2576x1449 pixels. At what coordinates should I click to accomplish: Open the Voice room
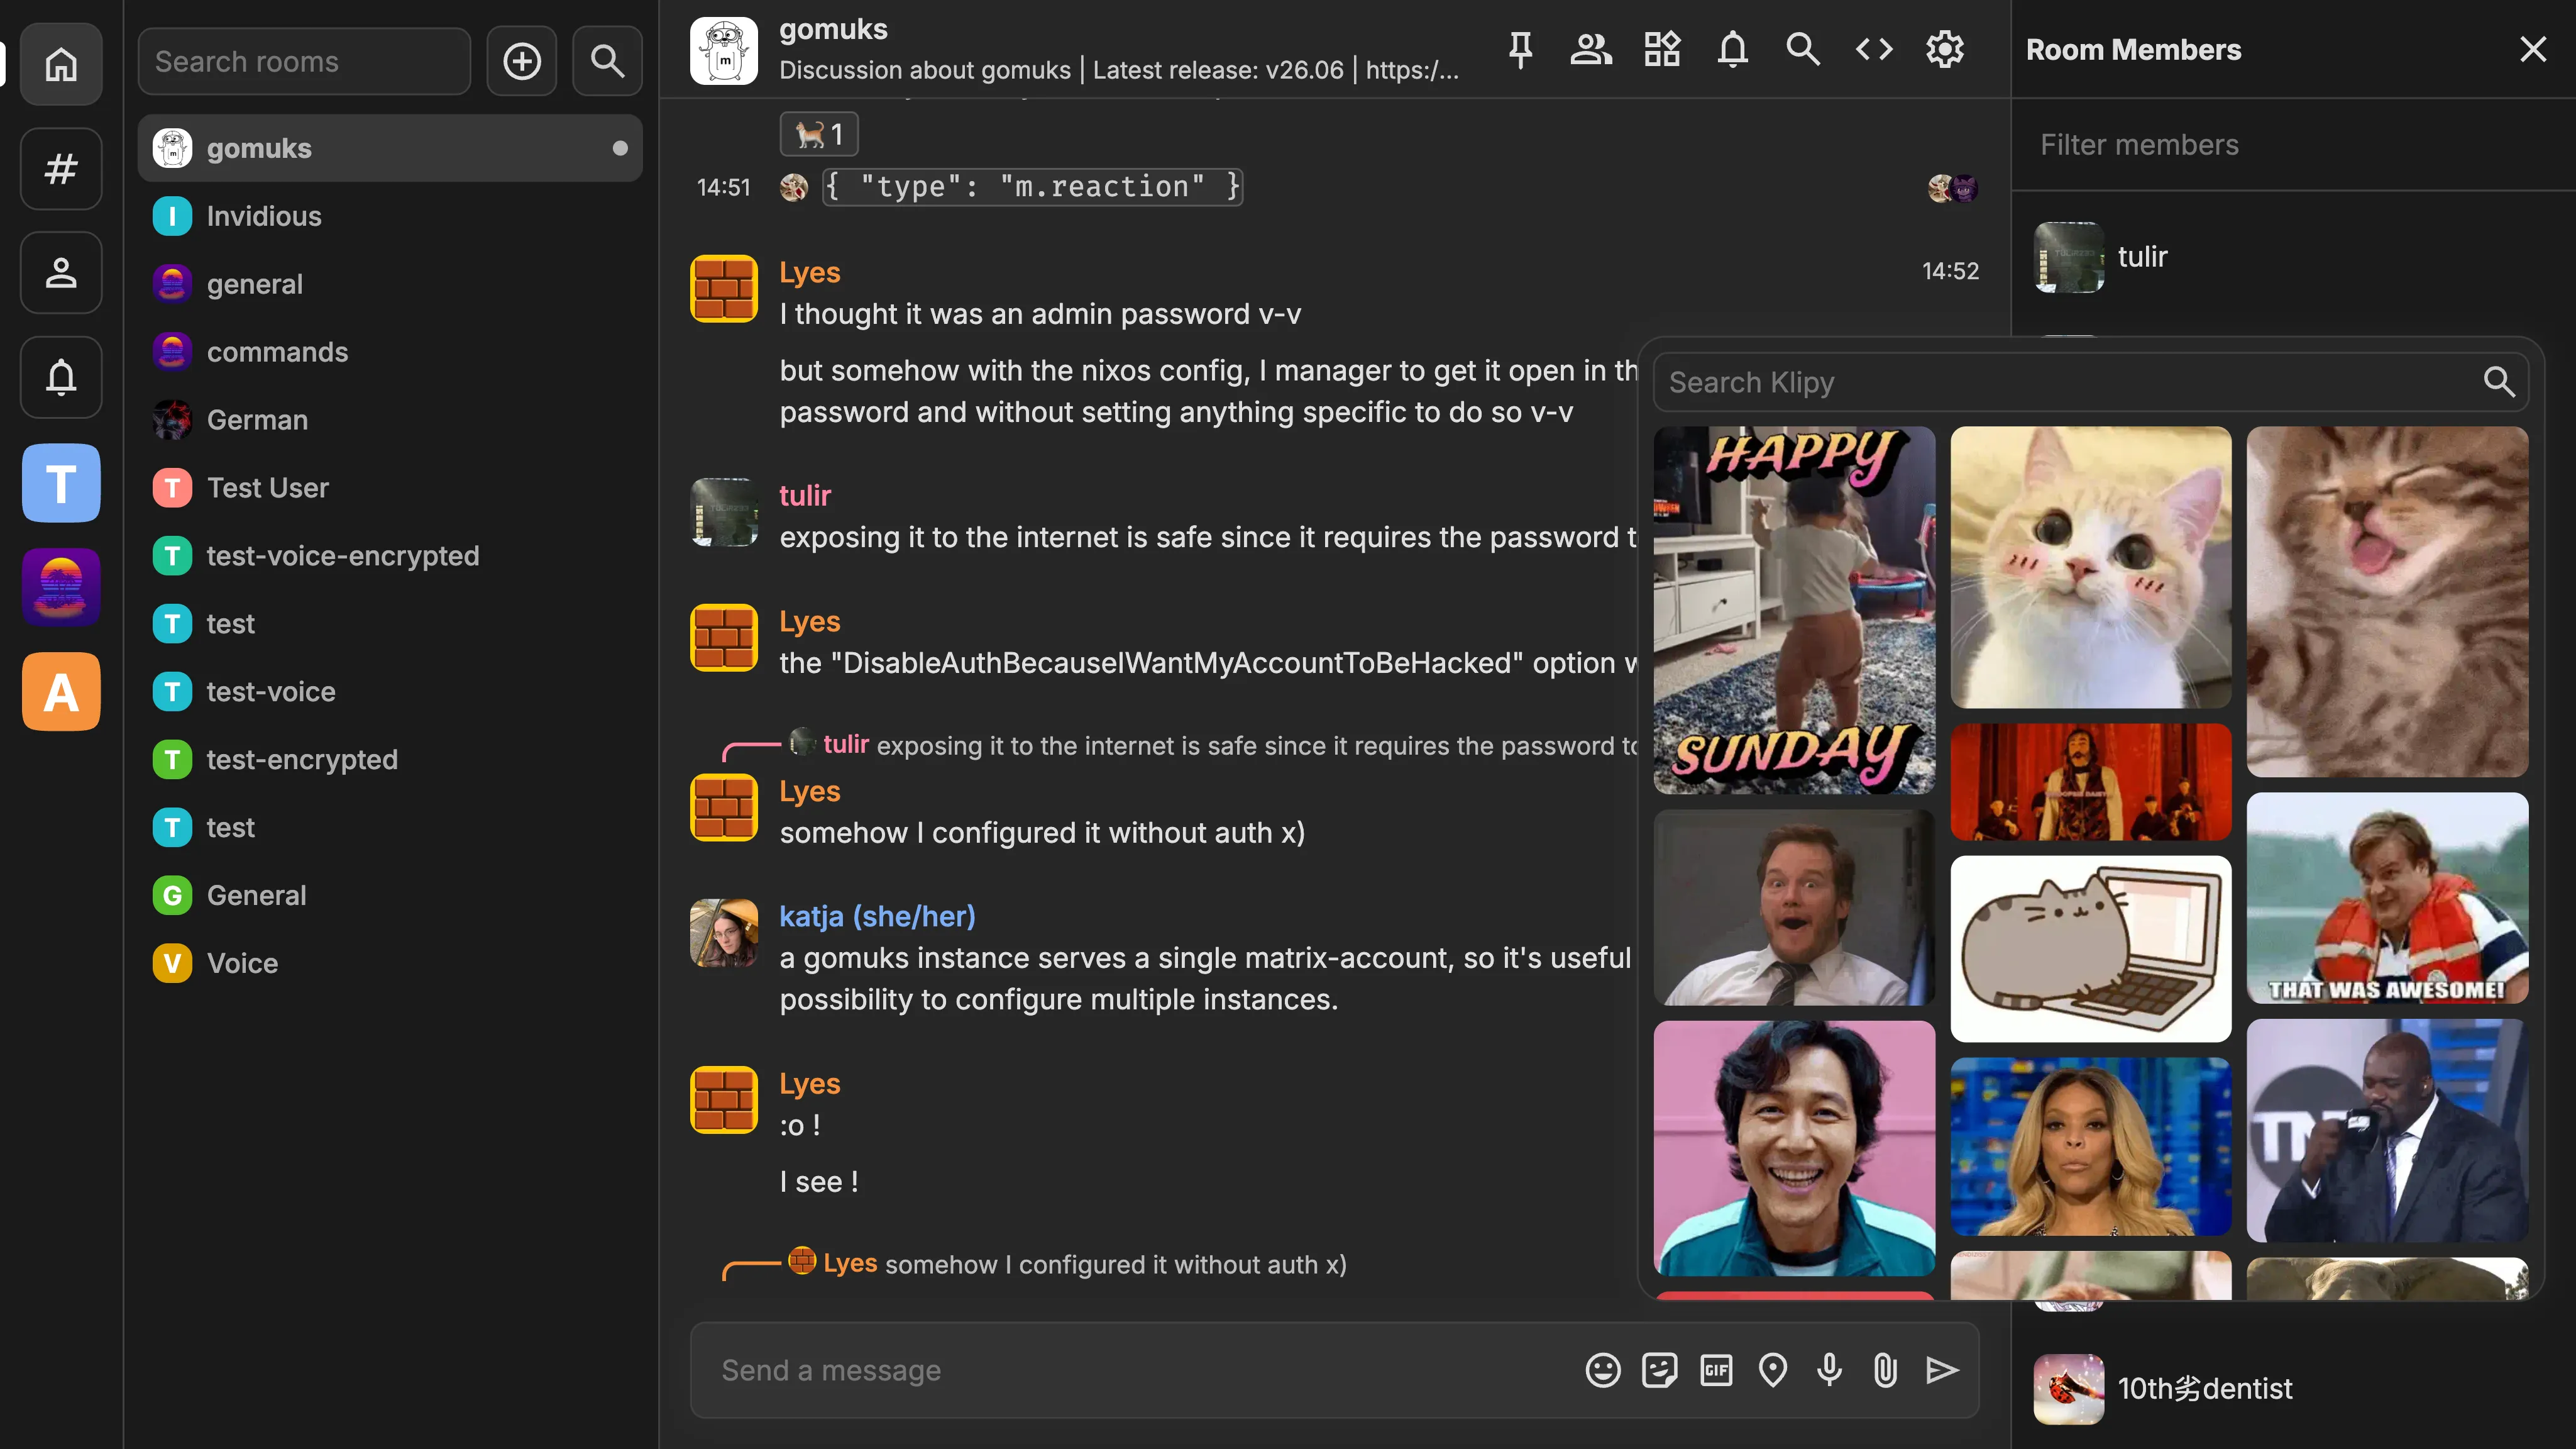(x=390, y=963)
